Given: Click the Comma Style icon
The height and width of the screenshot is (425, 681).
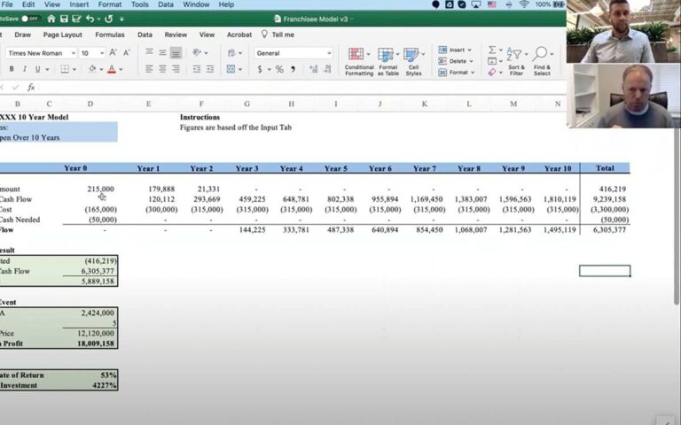Looking at the screenshot, I should click(x=293, y=69).
